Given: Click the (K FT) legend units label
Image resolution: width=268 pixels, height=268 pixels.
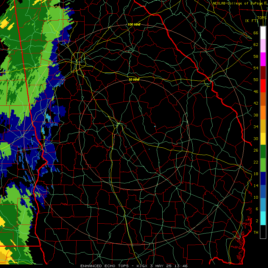Looking at the screenshot, I should click(x=252, y=21).
